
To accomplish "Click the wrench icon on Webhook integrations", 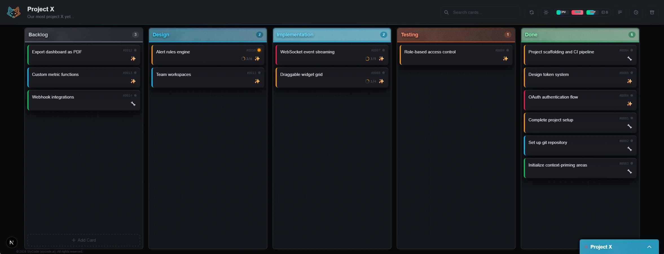I will tap(133, 104).
